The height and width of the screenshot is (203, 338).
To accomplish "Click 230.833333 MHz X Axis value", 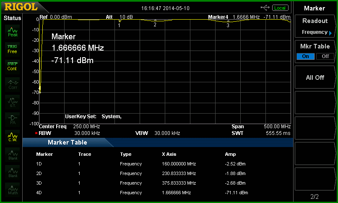I will (179, 174).
